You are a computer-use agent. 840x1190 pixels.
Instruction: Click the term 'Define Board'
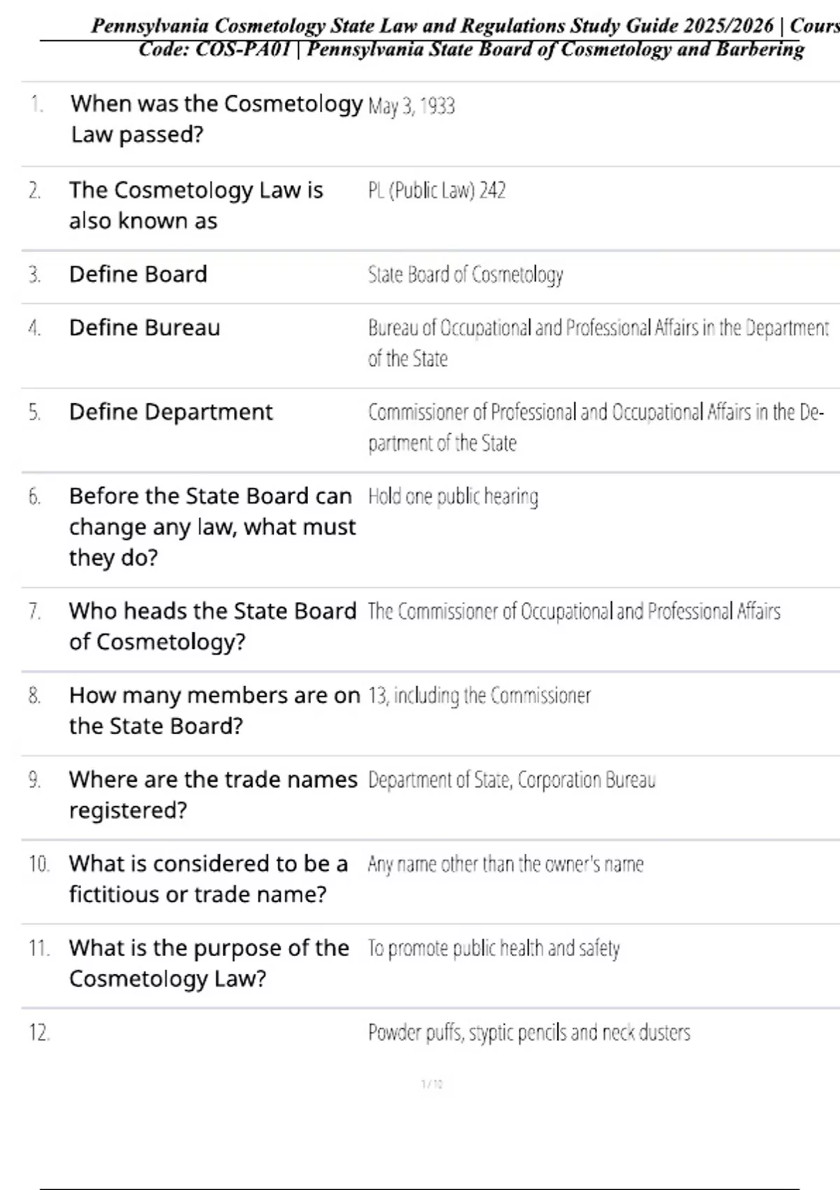click(x=138, y=274)
